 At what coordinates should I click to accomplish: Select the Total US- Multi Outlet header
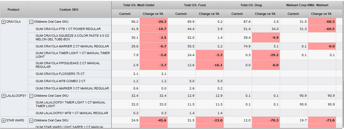point(139,5)
